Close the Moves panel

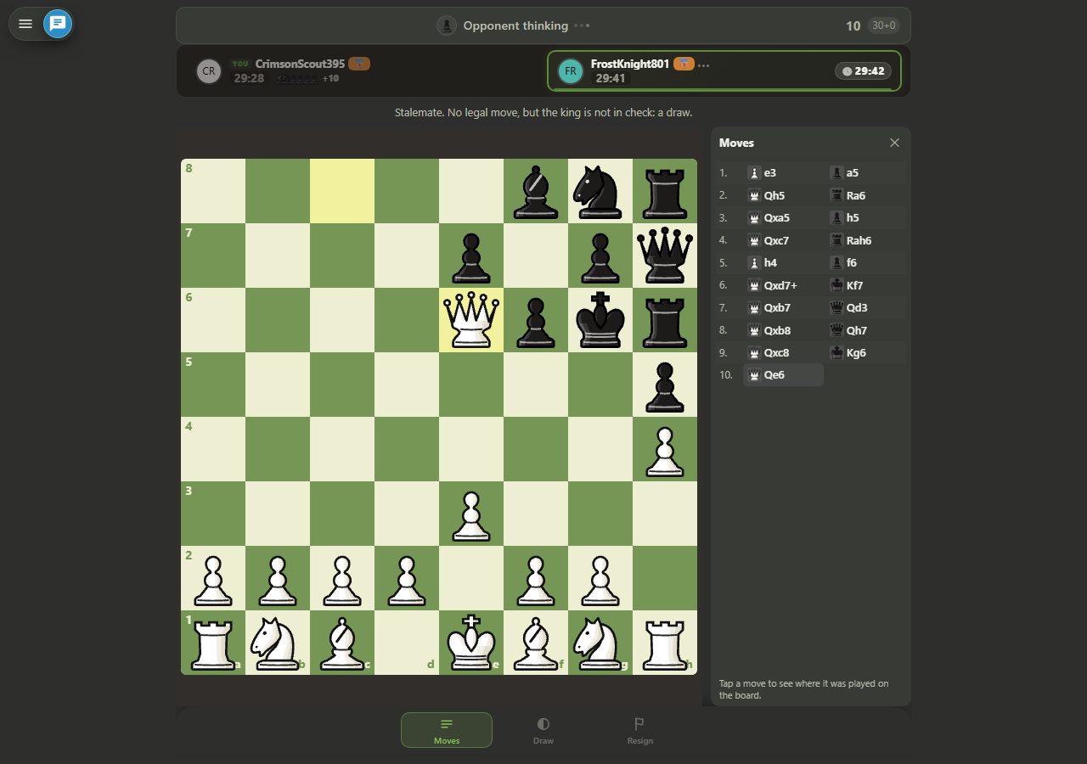click(894, 143)
